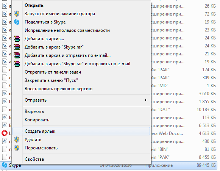Click the 89 445 КБ size cell
The height and width of the screenshot is (171, 220).
[206, 165]
